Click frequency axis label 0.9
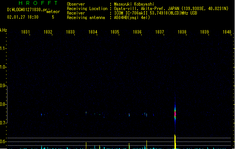235x149 pixels. 3,86
